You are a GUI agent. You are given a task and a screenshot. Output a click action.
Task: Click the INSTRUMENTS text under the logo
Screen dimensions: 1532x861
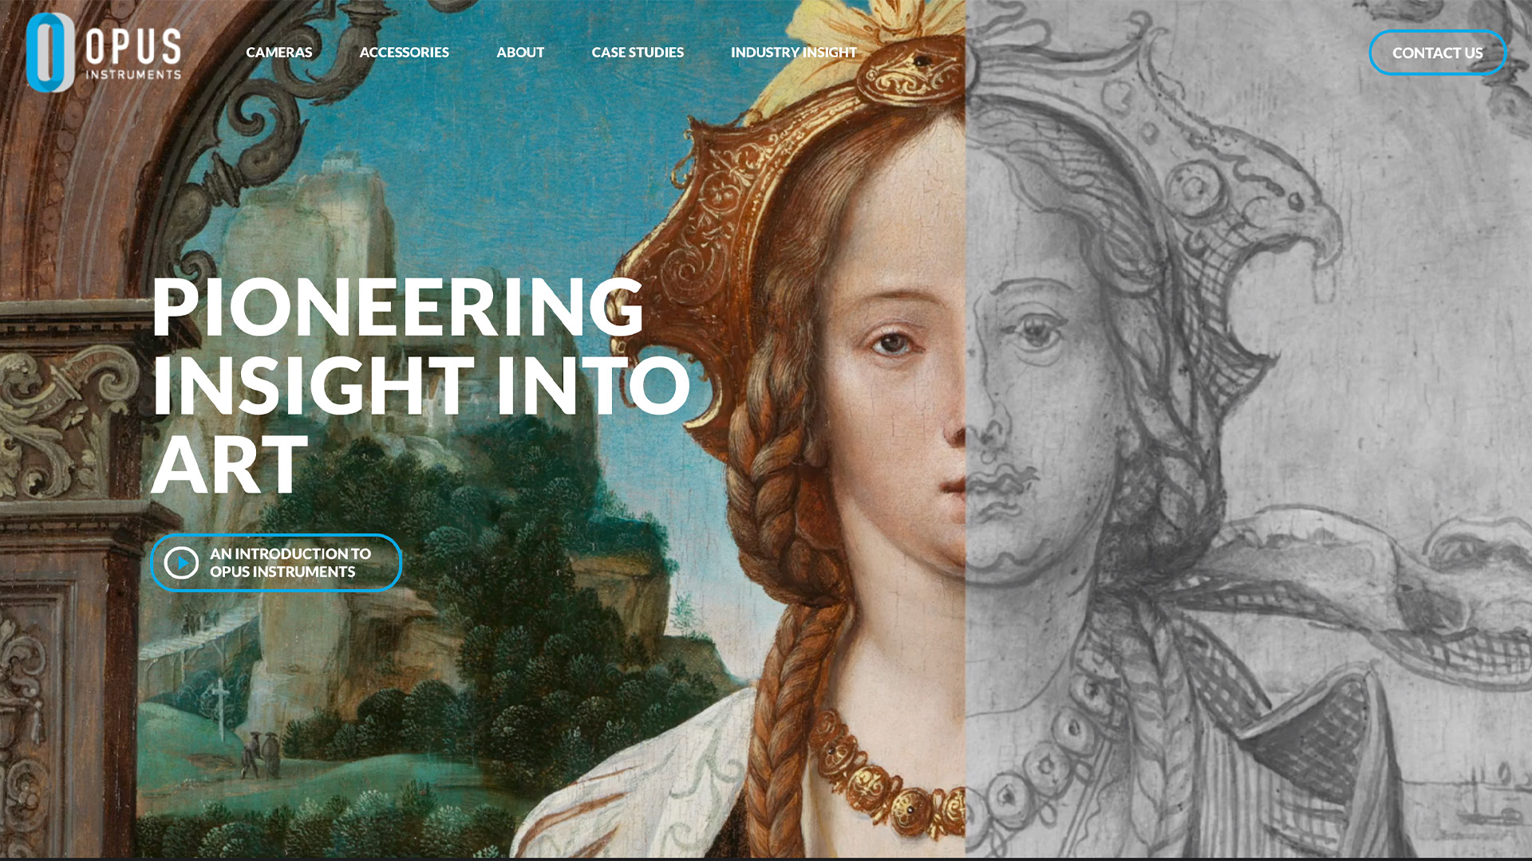[133, 75]
